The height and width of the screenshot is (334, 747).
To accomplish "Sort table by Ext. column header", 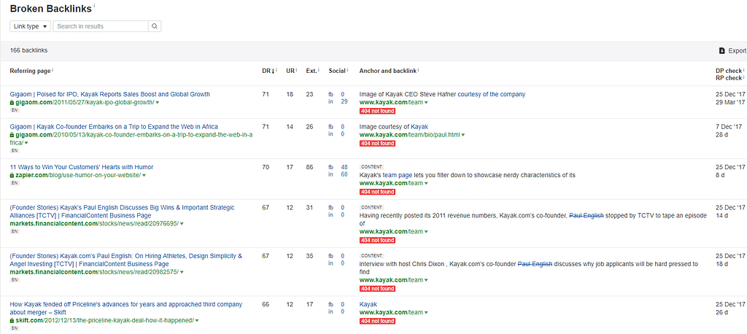I will [x=311, y=71].
